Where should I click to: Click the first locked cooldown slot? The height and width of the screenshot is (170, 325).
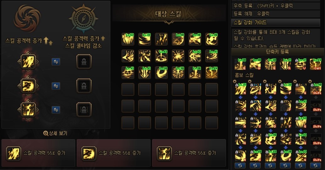point(84,62)
